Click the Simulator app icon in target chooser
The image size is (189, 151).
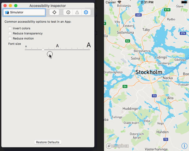point(7,12)
